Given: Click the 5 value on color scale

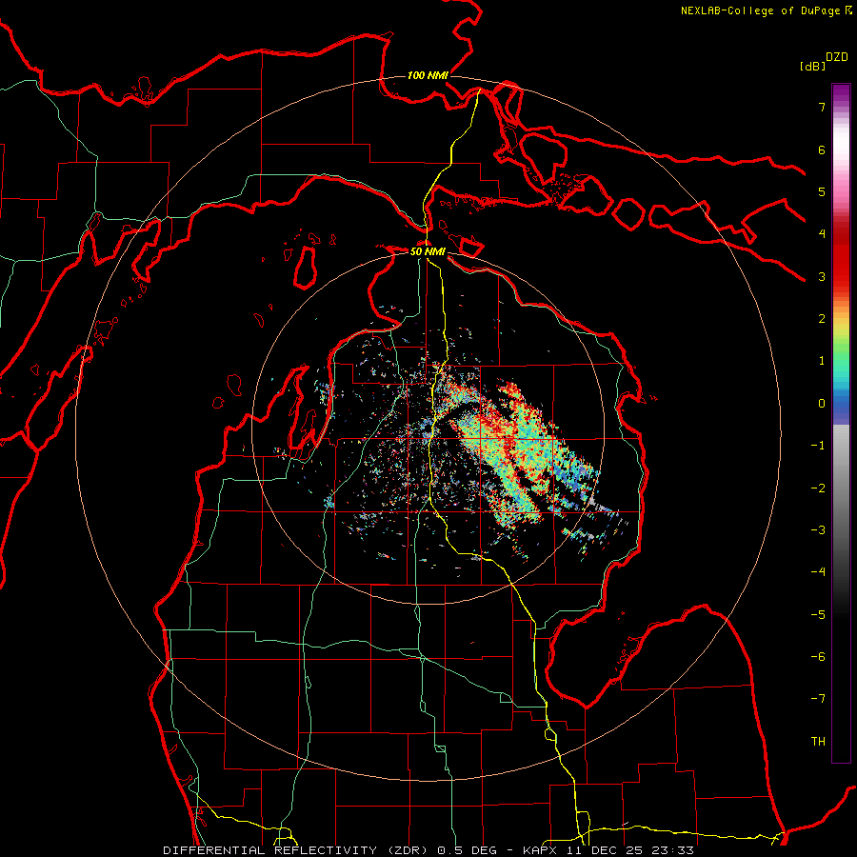Looking at the screenshot, I should [822, 191].
